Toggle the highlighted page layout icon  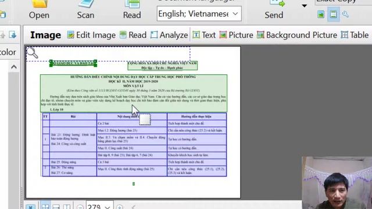click(x=333, y=14)
